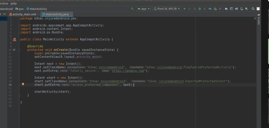Open the AVD Manager icon

click(241, 9)
